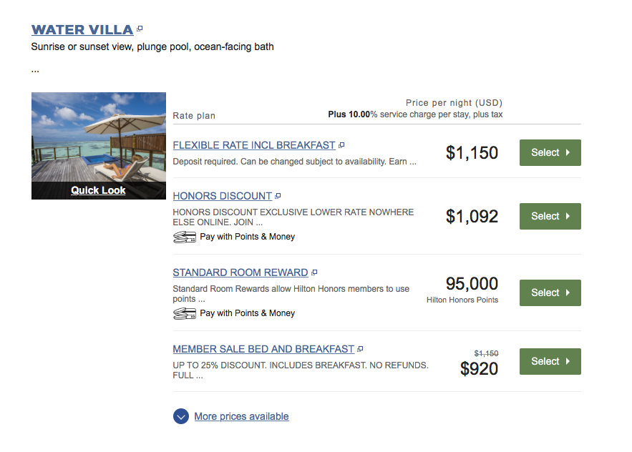Click the Water Villa deck thumbnail photo
This screenshot has height=452, width=632.
[99, 137]
